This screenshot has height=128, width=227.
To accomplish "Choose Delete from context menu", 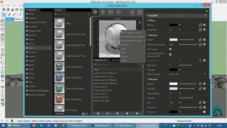I will (x=133, y=61).
